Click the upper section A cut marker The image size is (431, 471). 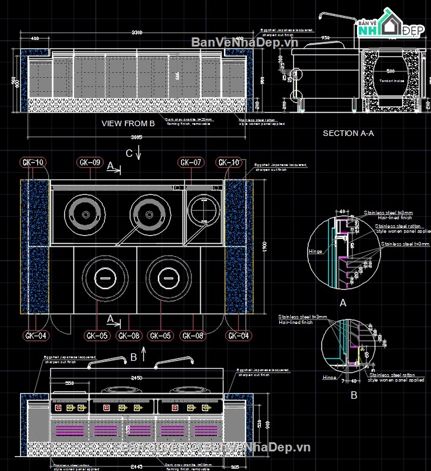(114, 167)
